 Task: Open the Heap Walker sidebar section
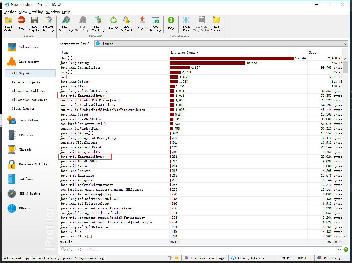[29, 120]
